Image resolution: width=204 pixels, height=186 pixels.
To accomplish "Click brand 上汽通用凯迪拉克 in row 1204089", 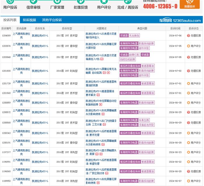I will pos(21,36).
